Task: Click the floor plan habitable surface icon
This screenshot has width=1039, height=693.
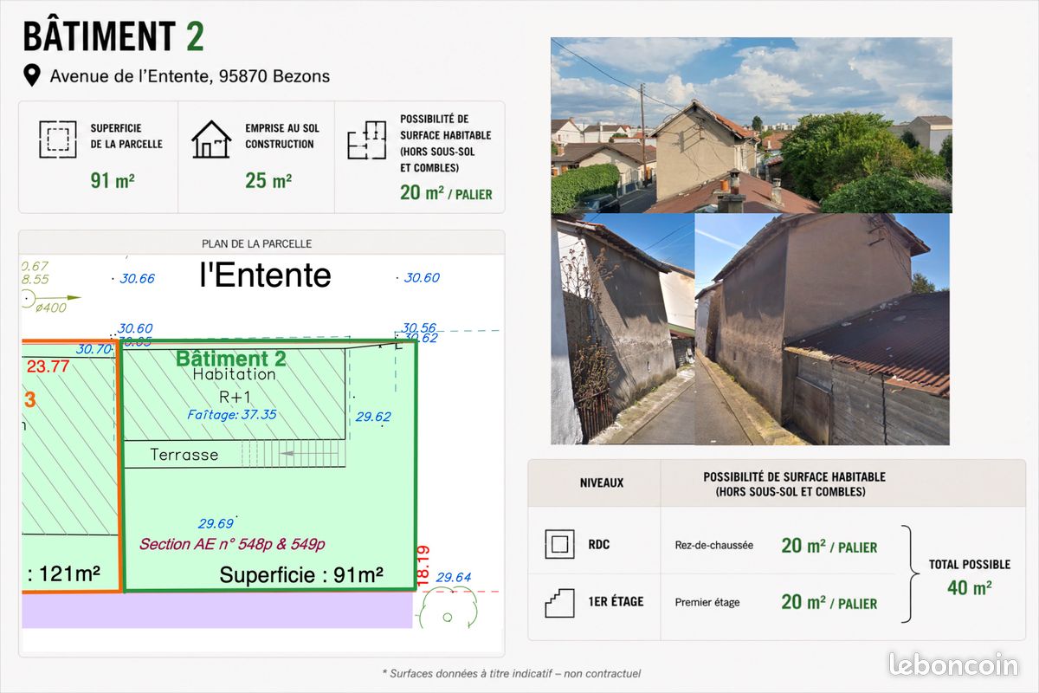Action: point(367,140)
